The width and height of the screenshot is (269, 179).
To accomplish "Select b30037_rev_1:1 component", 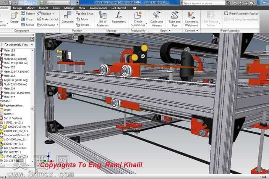I will [11, 144].
